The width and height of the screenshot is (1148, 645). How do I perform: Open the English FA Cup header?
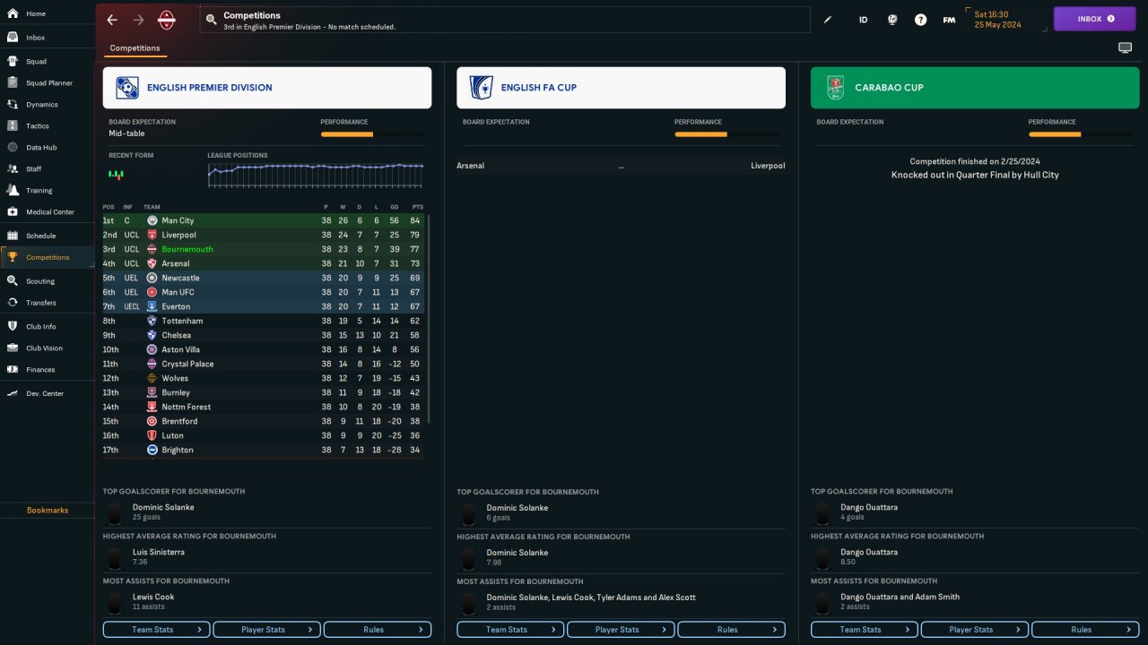[x=621, y=88]
